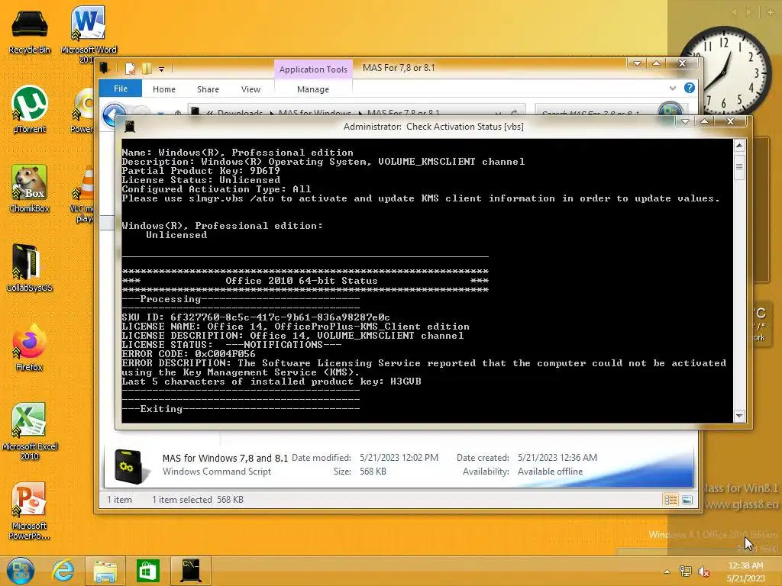Open VLC media player desktop shortcut
782x586 pixels.
point(84,193)
